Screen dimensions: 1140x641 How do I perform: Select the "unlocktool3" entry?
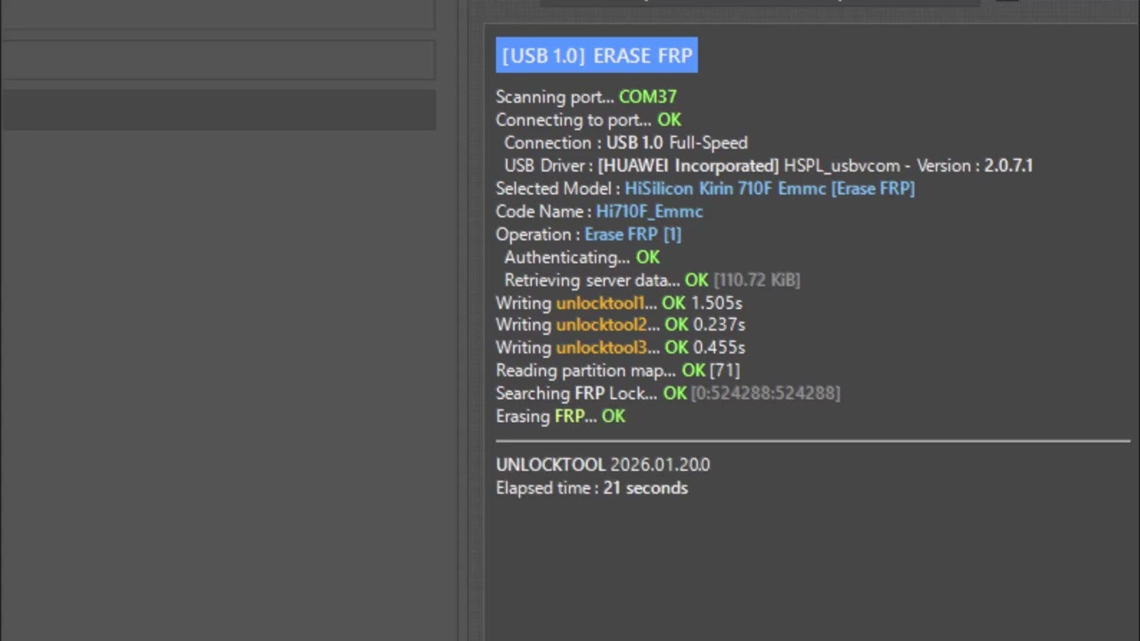(601, 348)
